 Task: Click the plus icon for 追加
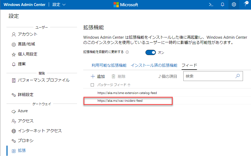coord(93,76)
